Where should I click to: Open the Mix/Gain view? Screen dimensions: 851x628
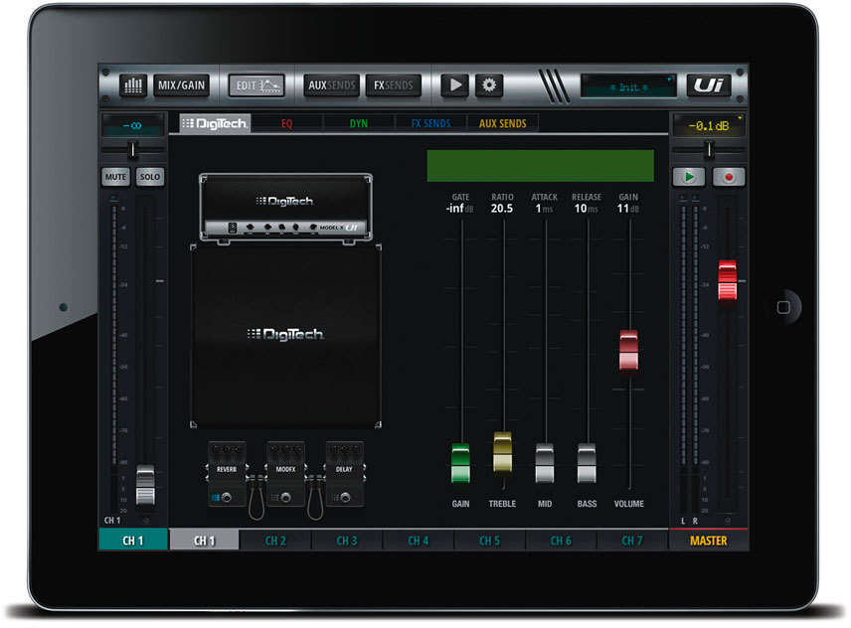click(x=181, y=85)
